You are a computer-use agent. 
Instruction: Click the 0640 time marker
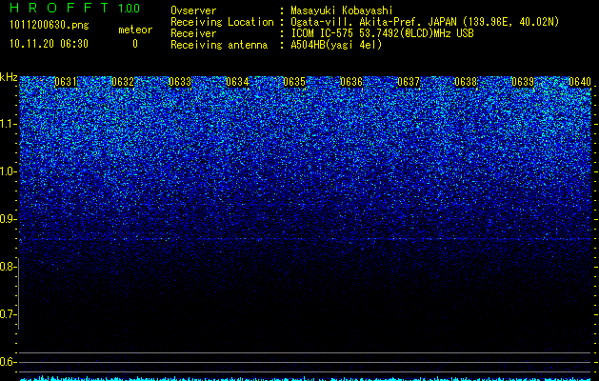coord(580,82)
